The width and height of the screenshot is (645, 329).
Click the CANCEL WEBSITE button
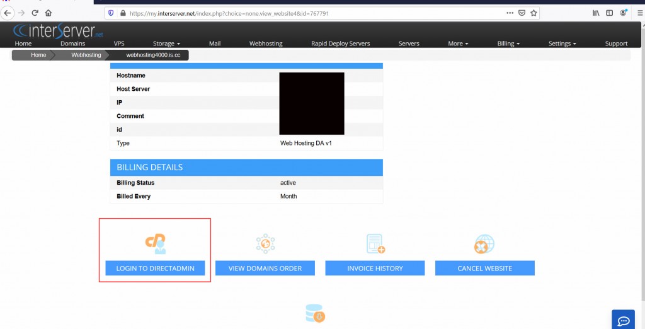click(484, 268)
